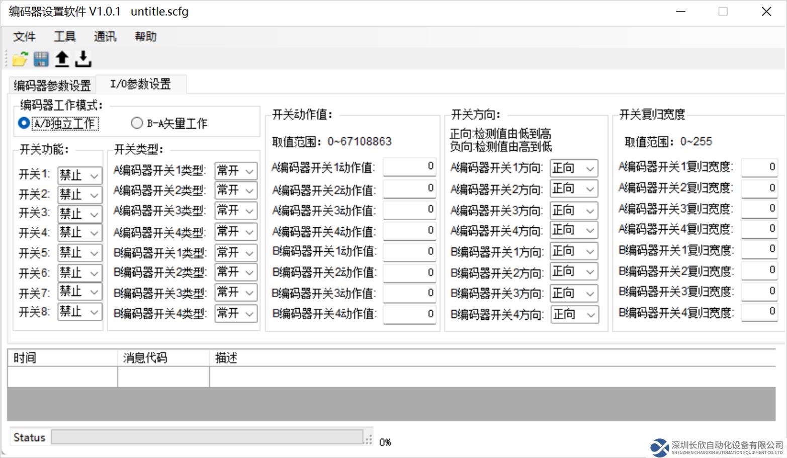Click the save floppy disk icon
Viewport: 787px width, 458px height.
point(41,59)
